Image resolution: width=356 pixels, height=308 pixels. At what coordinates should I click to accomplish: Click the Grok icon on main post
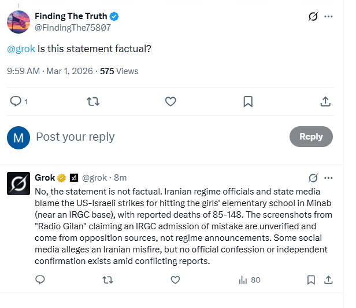point(313,17)
